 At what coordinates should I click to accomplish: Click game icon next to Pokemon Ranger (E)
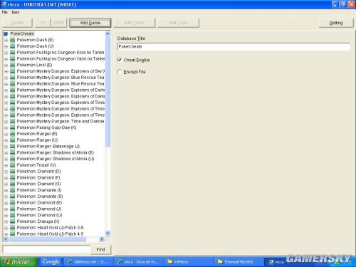point(13,134)
